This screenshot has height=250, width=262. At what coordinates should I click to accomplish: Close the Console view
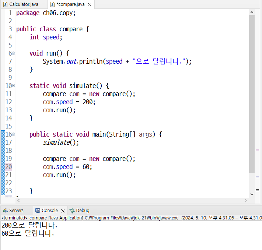[x=63, y=211]
